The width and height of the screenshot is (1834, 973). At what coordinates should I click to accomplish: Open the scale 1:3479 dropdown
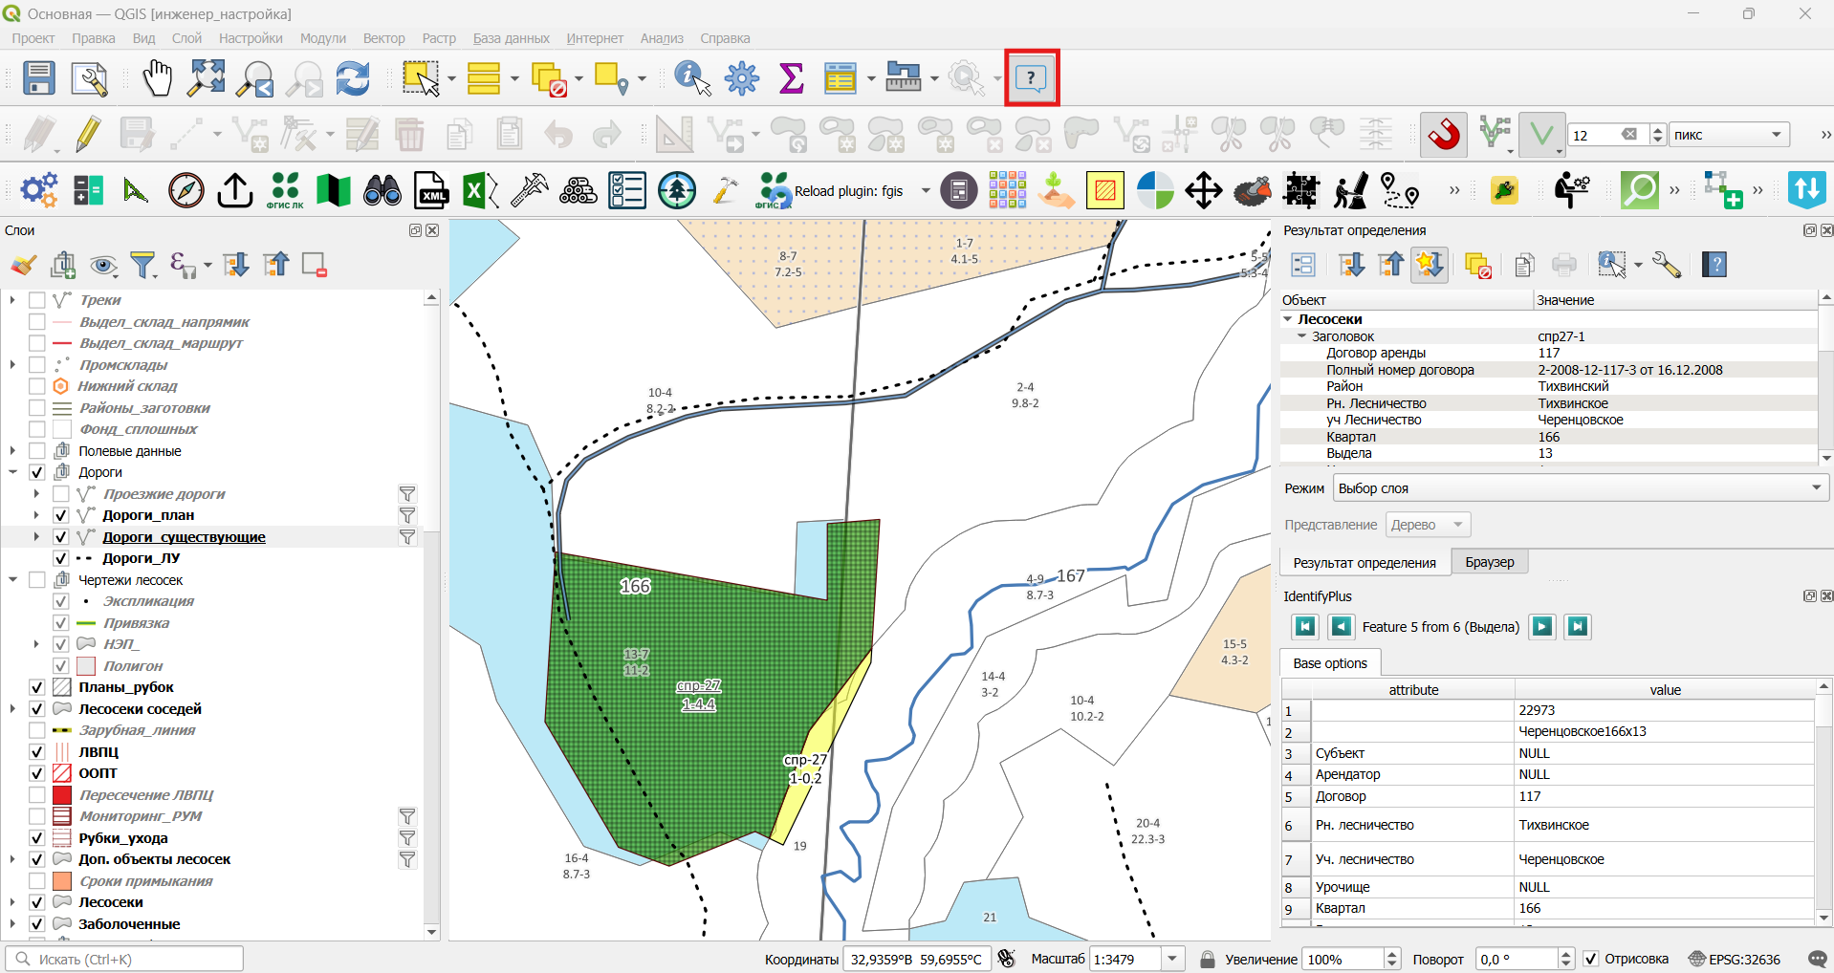click(1172, 959)
